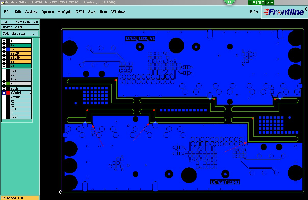Toggle the checkbox for layer cs
Screen dimensions: 308x200
4,49
